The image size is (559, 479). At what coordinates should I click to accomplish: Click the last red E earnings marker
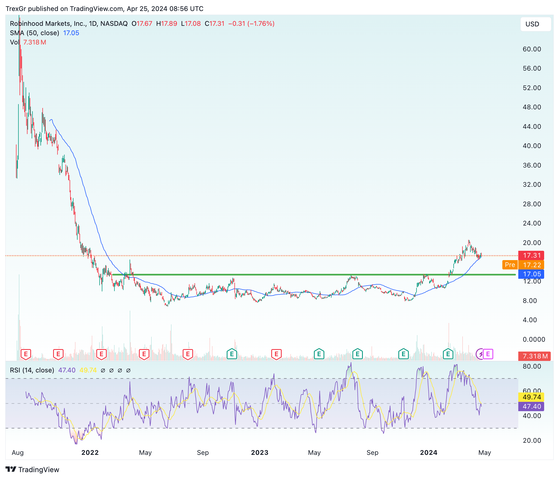click(276, 354)
